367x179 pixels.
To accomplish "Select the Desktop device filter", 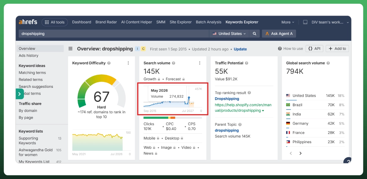I will (174, 138).
